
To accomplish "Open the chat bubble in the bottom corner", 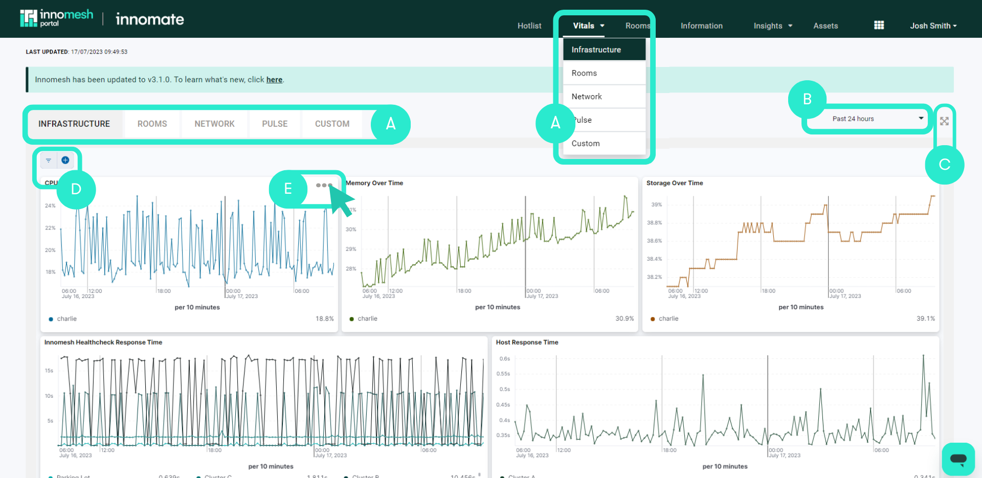I will 958,459.
